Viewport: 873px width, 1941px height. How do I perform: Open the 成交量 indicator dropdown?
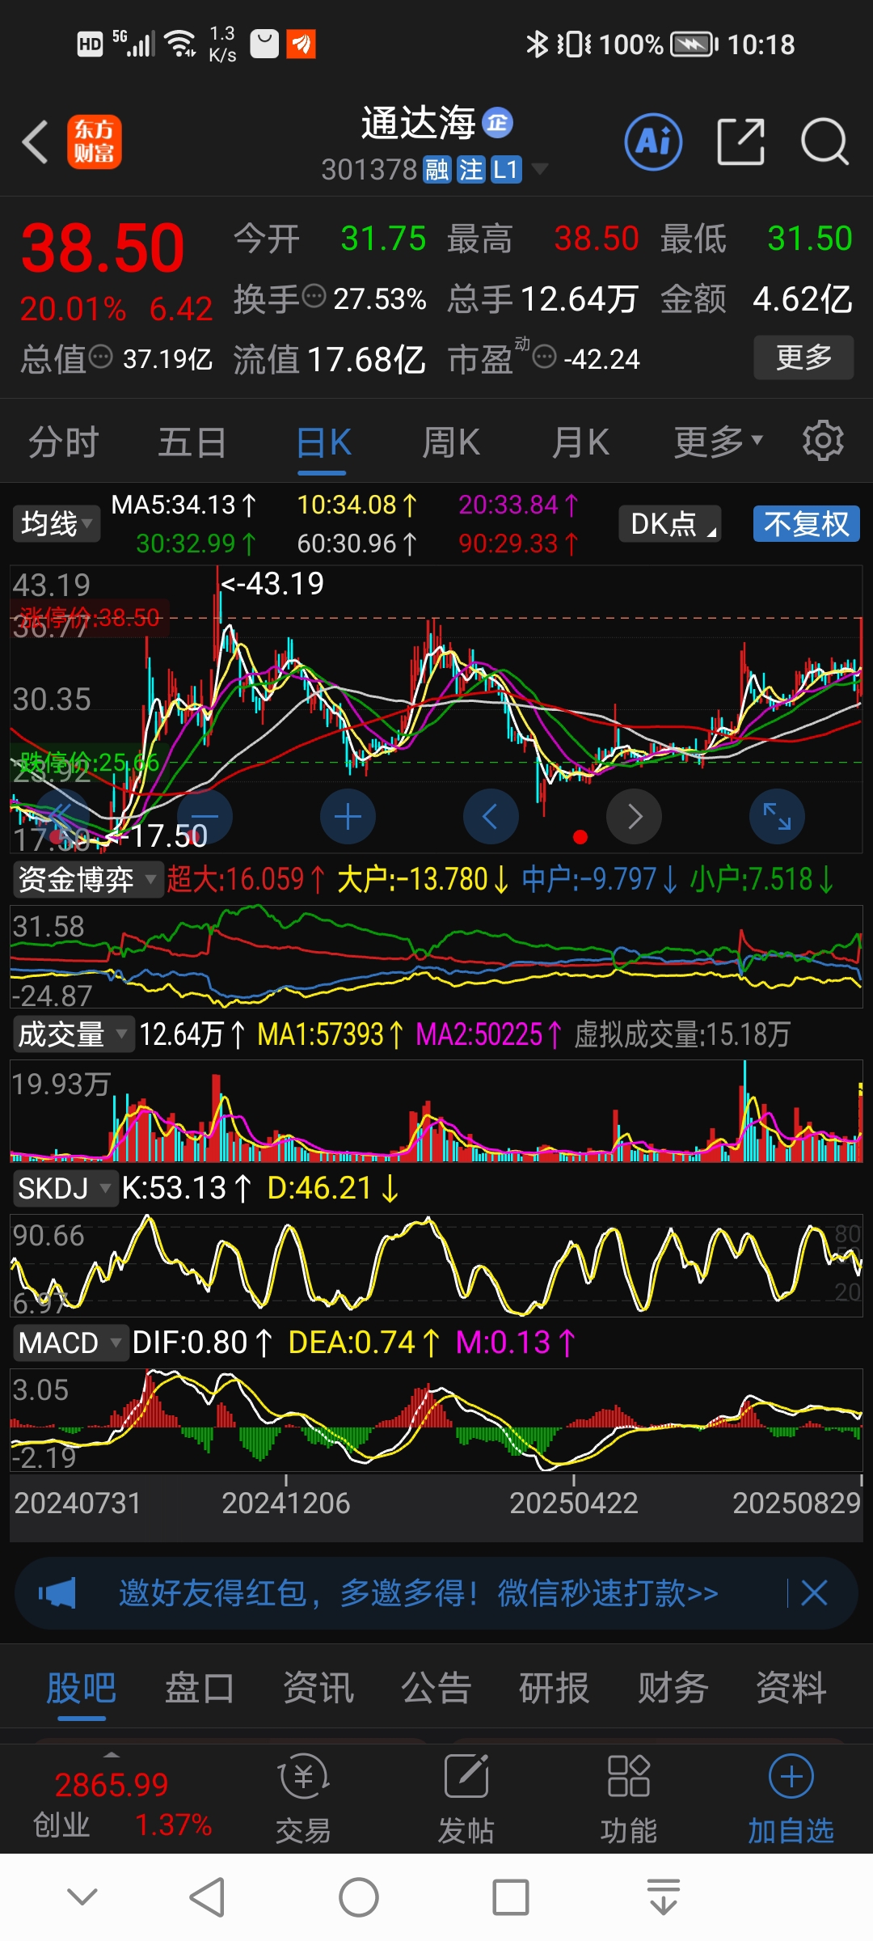point(74,1034)
